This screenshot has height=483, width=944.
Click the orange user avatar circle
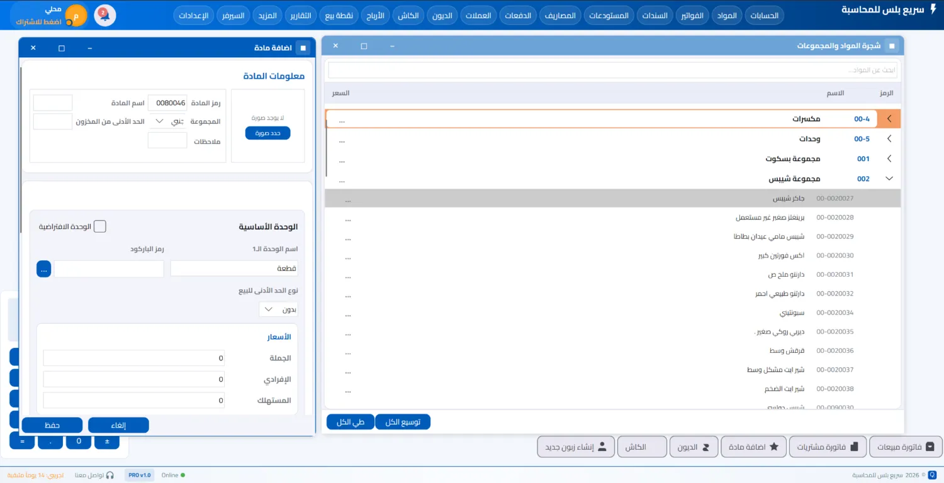click(x=76, y=15)
